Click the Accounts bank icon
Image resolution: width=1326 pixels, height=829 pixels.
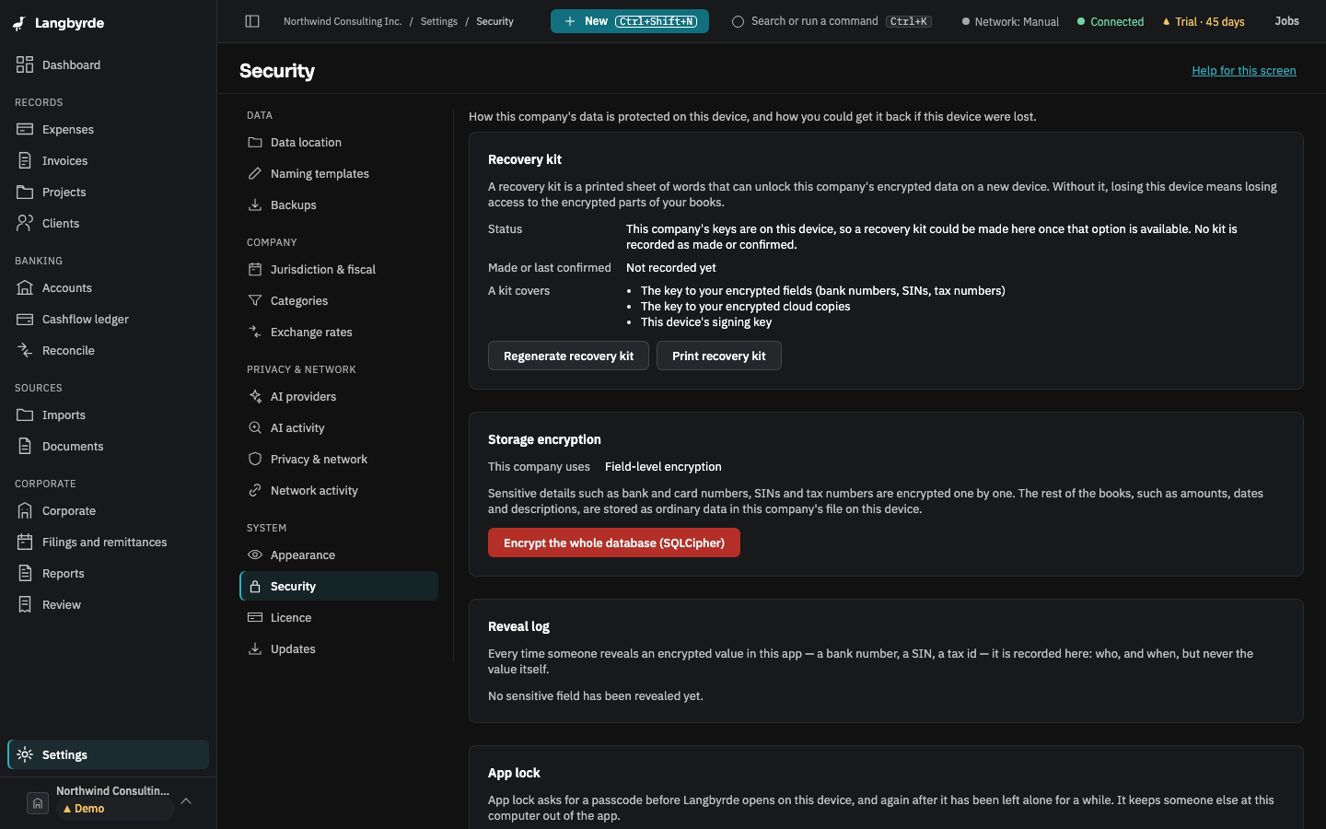click(25, 287)
